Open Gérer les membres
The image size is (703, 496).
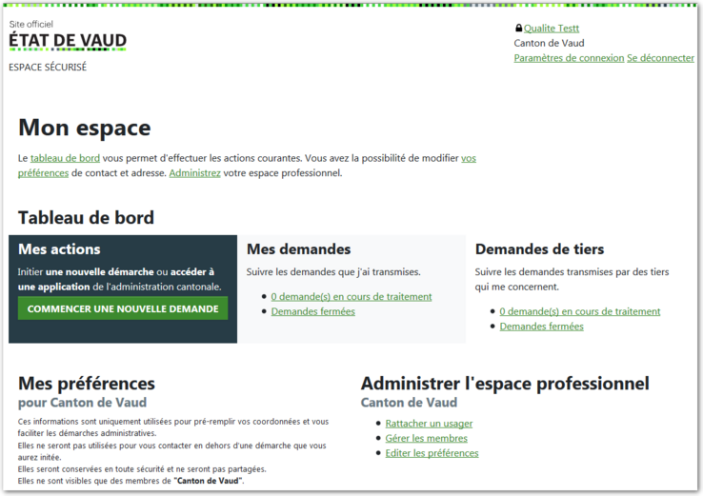coord(426,438)
